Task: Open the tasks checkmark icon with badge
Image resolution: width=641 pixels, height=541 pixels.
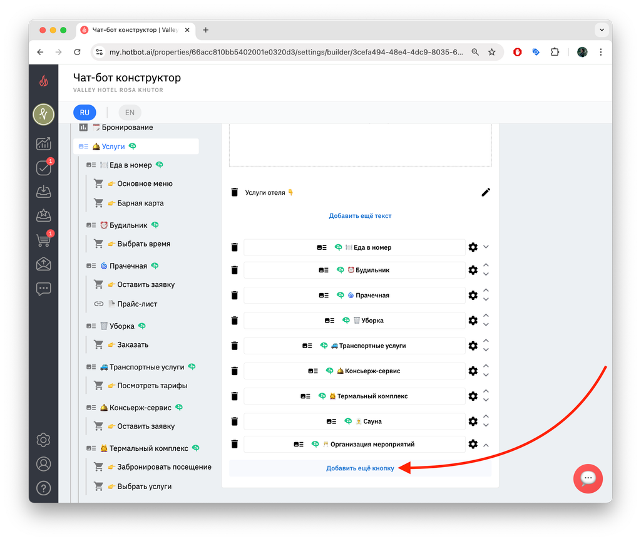Action: (x=44, y=168)
